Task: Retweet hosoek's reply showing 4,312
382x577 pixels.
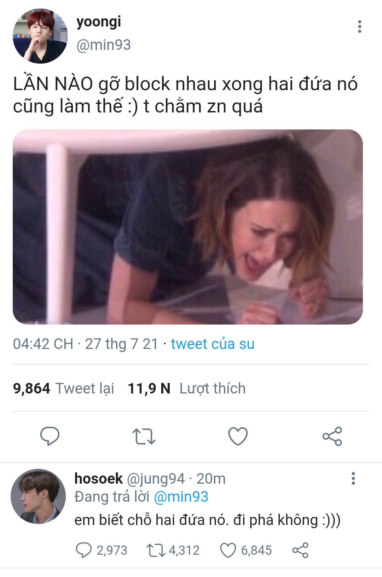Action: coord(156,550)
